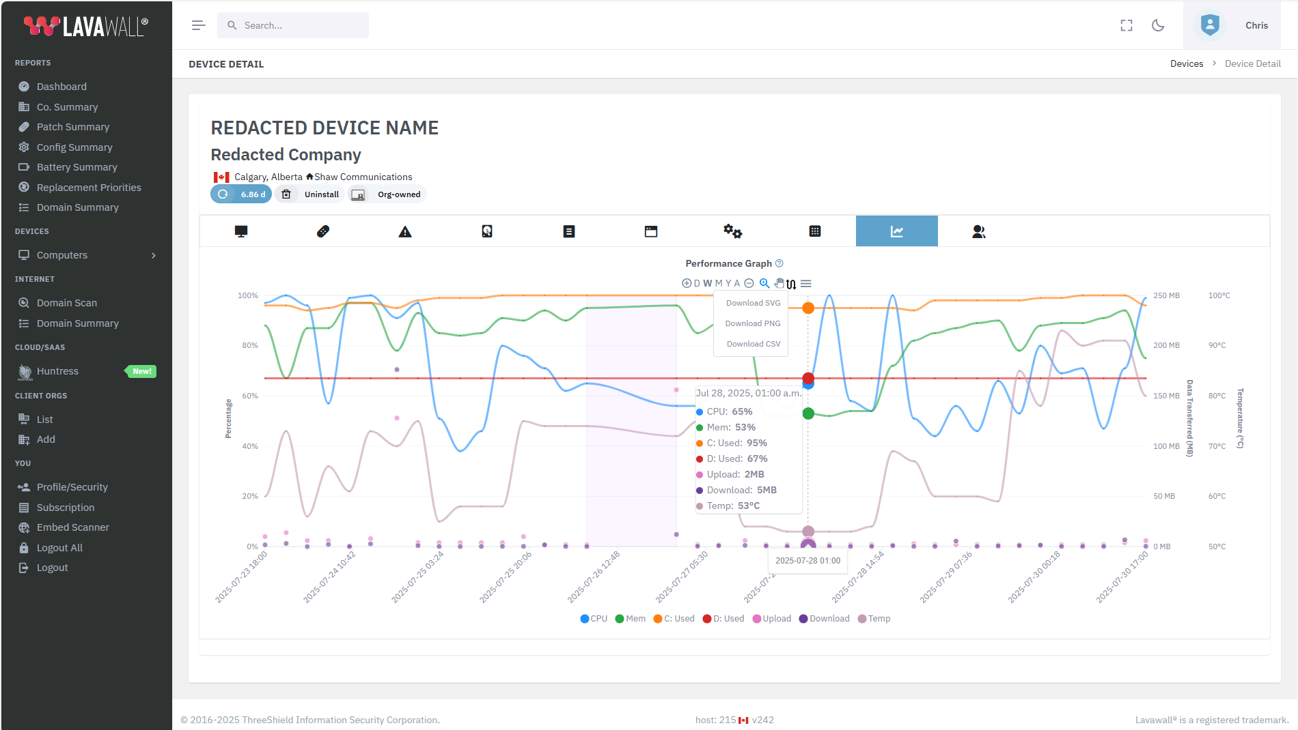Image resolution: width=1298 pixels, height=730 pixels.
Task: Select the Users tab on device detail
Action: (x=979, y=231)
